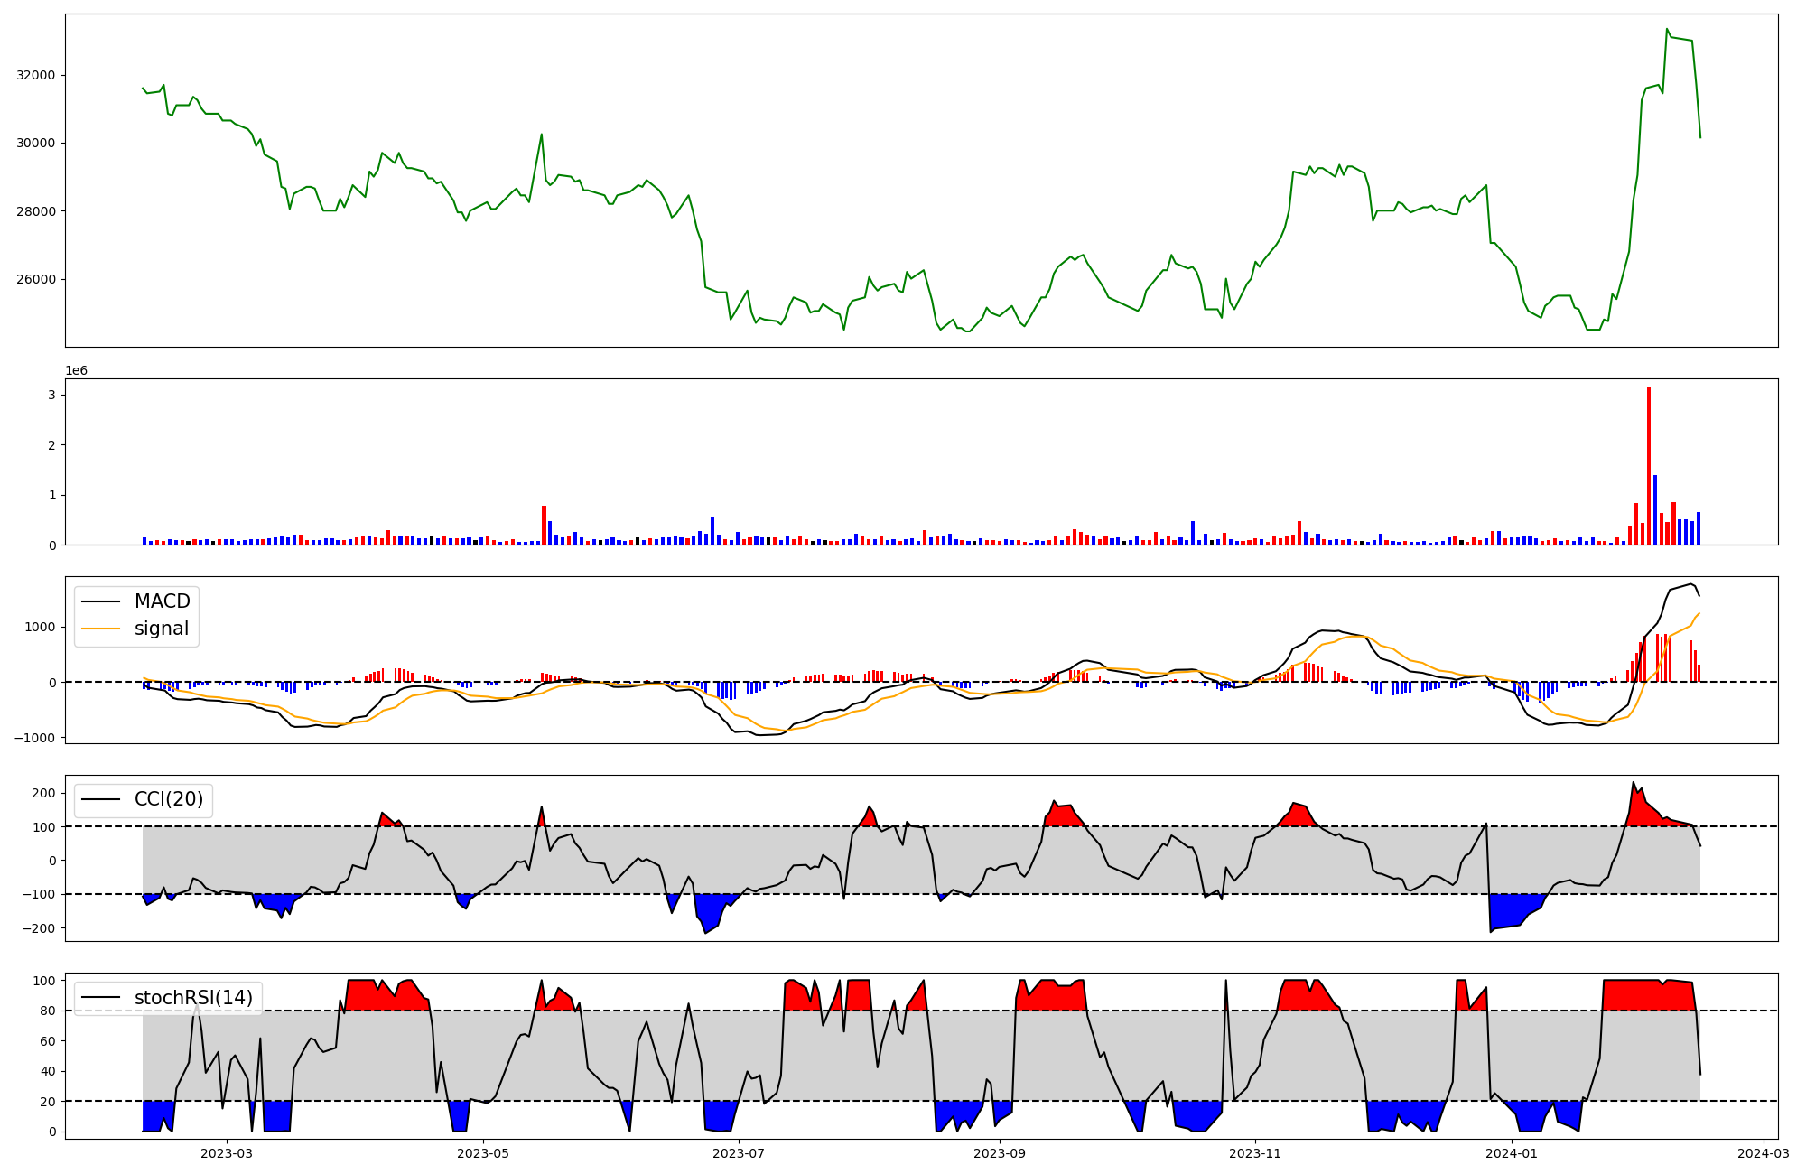Screen dimensions: 1806x1174
Task: Click the 2024-01 date axis label
Action: (1512, 1153)
